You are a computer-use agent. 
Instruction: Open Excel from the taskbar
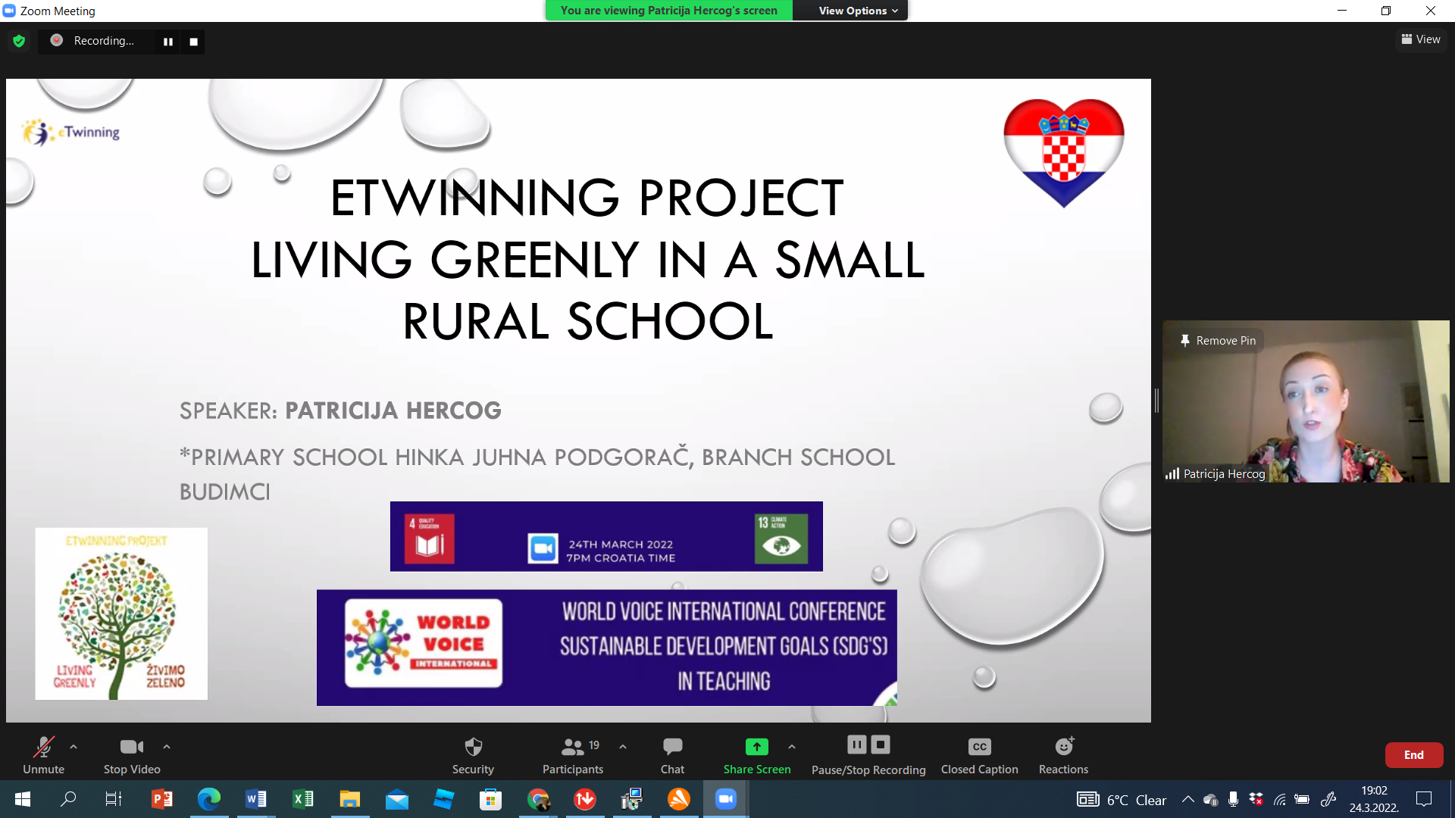(302, 799)
